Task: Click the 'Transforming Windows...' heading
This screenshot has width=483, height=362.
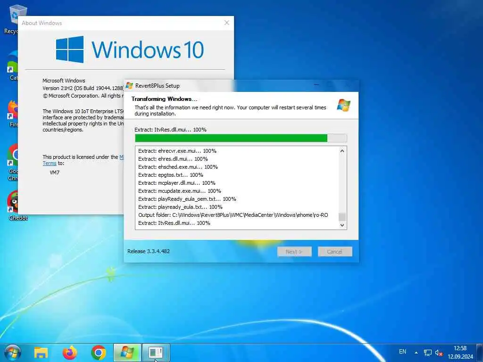Action: point(164,99)
